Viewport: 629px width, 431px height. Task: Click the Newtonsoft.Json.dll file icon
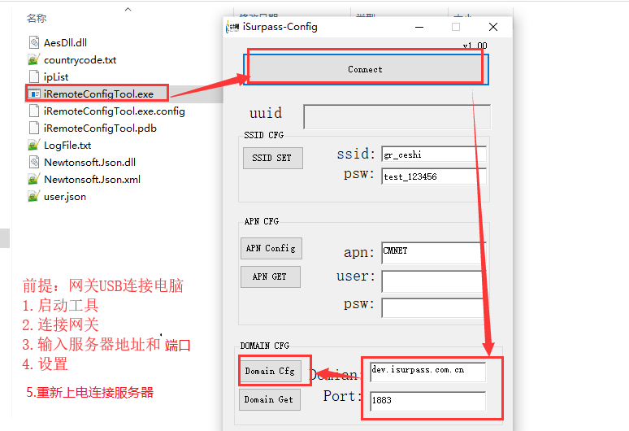34,162
